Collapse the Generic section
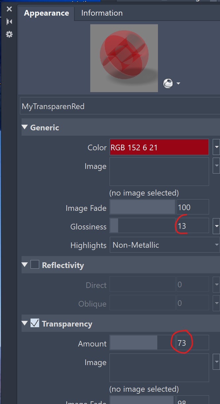The height and width of the screenshot is (404, 220). [24, 127]
